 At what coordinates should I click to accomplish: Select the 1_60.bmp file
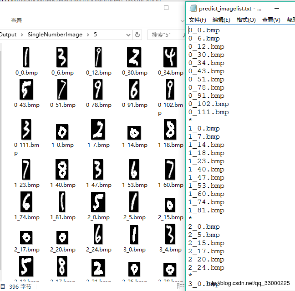pos(170,170)
